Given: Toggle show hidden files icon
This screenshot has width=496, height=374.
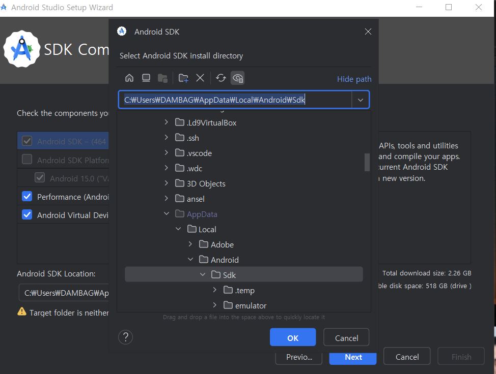Looking at the screenshot, I should (x=238, y=78).
